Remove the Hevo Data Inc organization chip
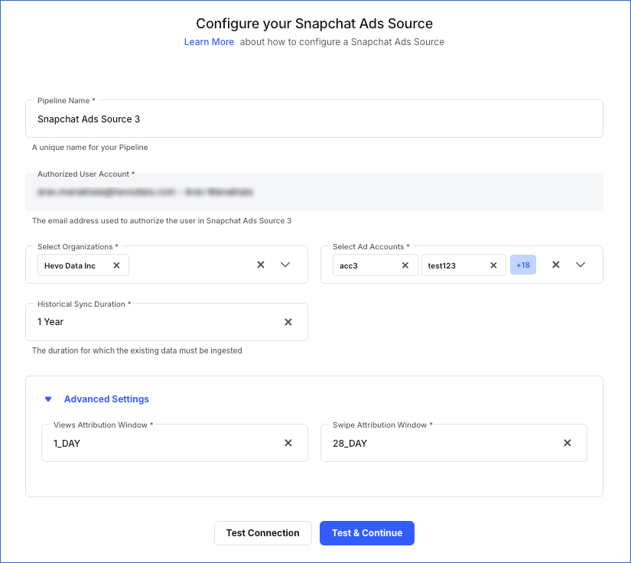This screenshot has height=563, width=631. 116,265
